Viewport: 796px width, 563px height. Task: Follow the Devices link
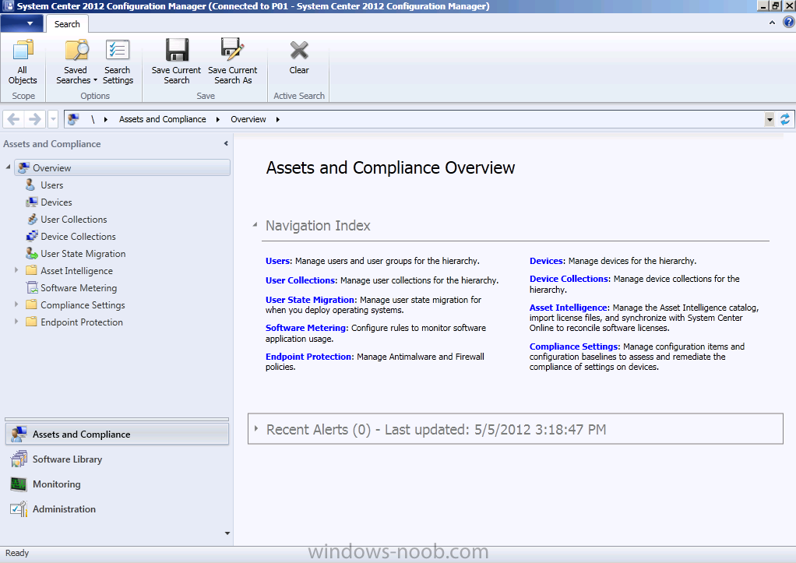[546, 261]
